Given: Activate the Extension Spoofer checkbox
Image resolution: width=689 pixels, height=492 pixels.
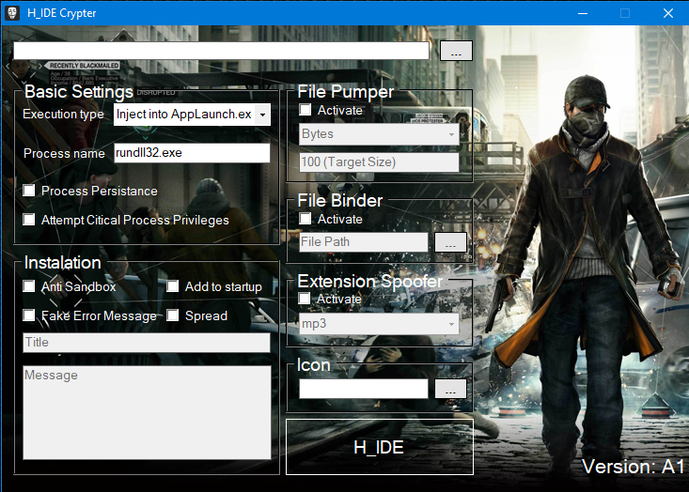Looking at the screenshot, I should click(304, 299).
